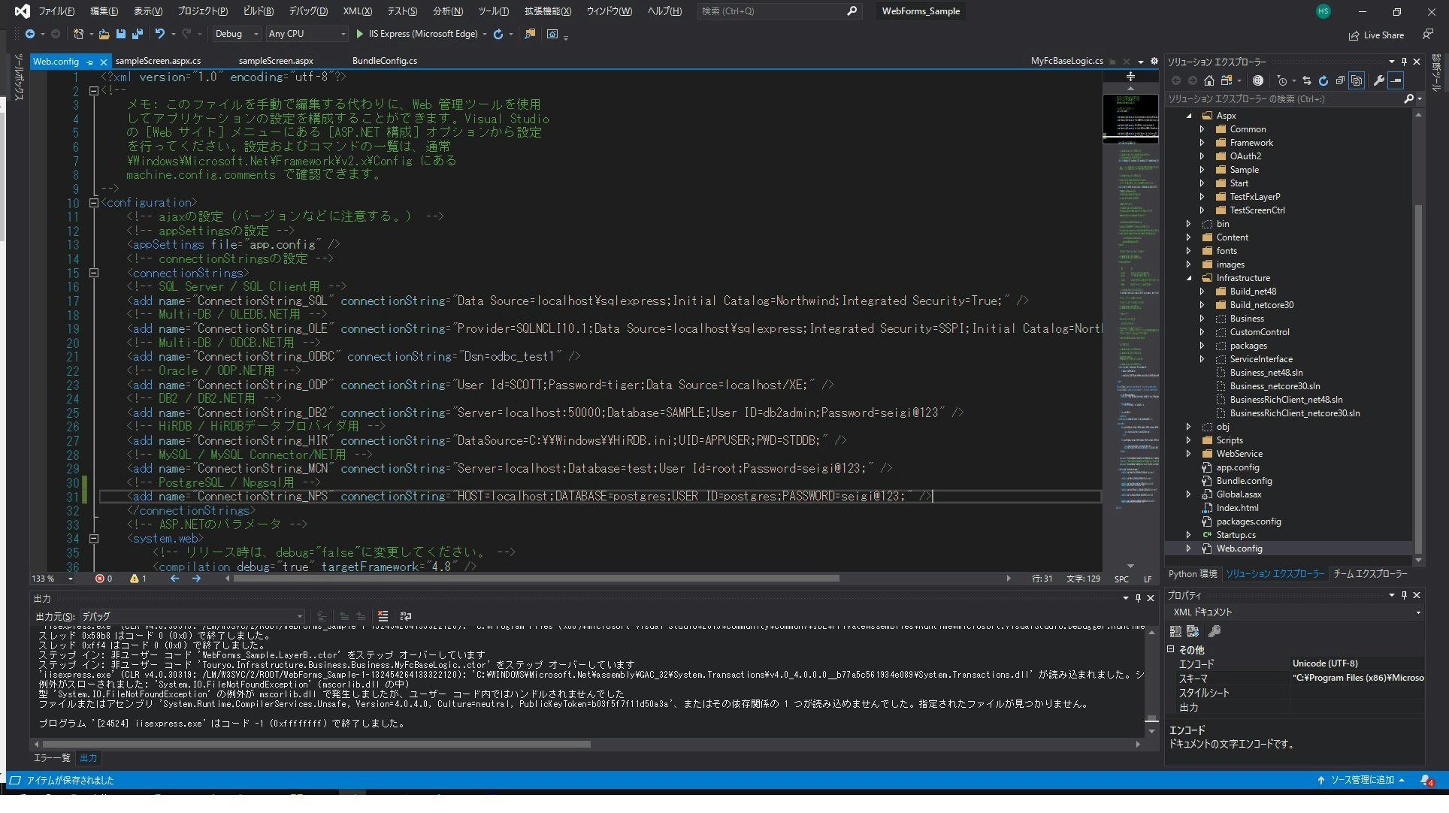
Task: Open output source デバッグ dropdown
Action: 192,616
